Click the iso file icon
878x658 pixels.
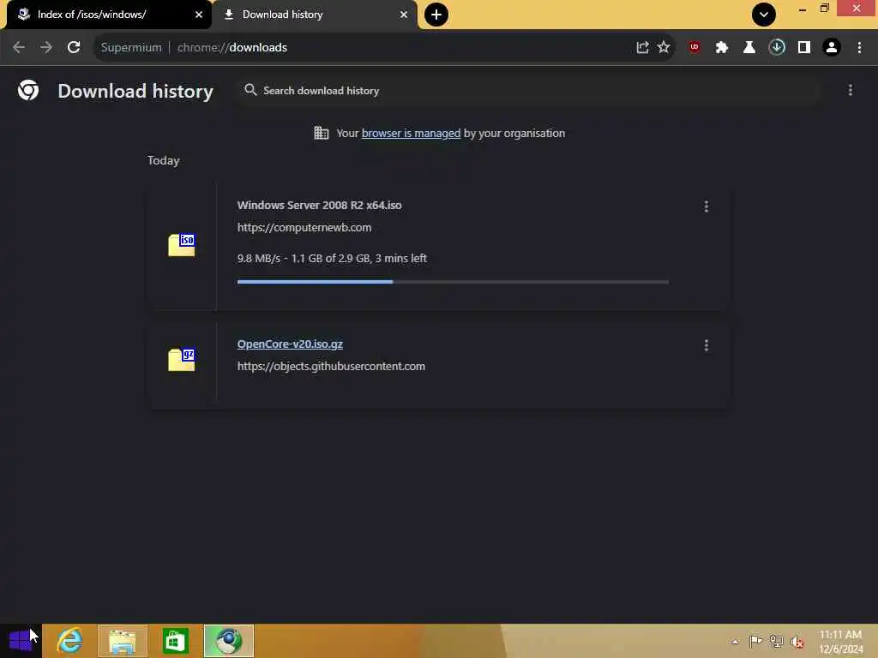[182, 245]
